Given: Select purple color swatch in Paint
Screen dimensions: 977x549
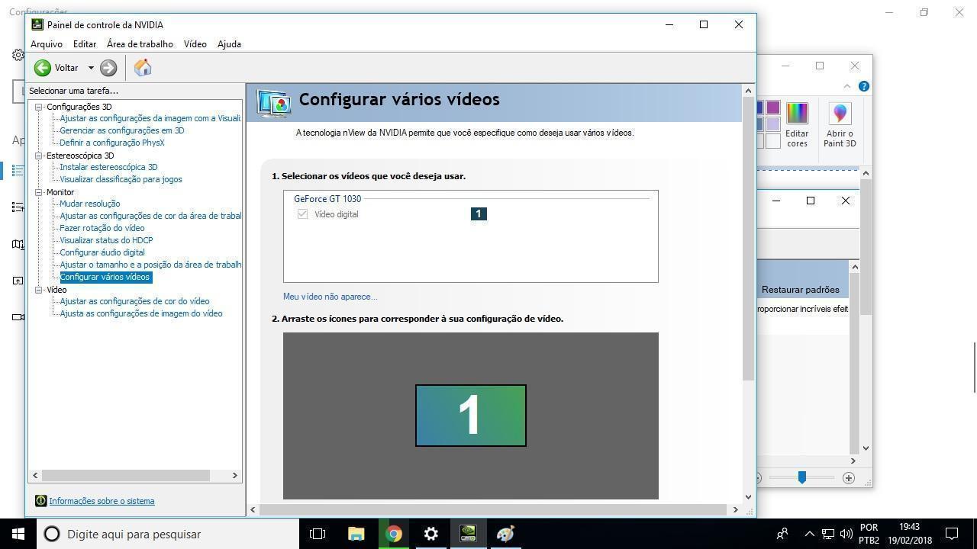Looking at the screenshot, I should pyautogui.click(x=773, y=108).
